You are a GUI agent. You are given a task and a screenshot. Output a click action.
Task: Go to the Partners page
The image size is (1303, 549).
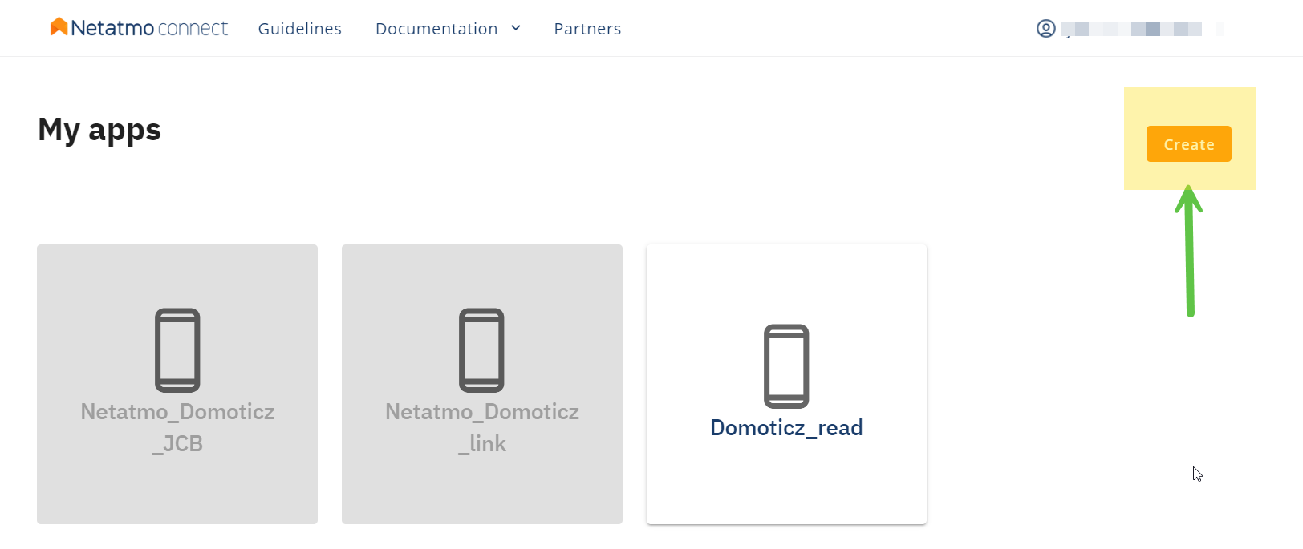[x=587, y=29]
